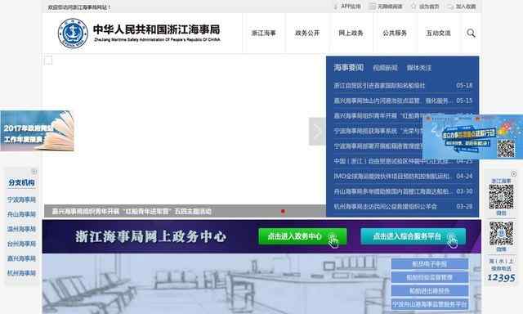The width and height of the screenshot is (523, 314).
Task: Click the teal 点击进入综合服务平台 button
Action: tap(413, 236)
